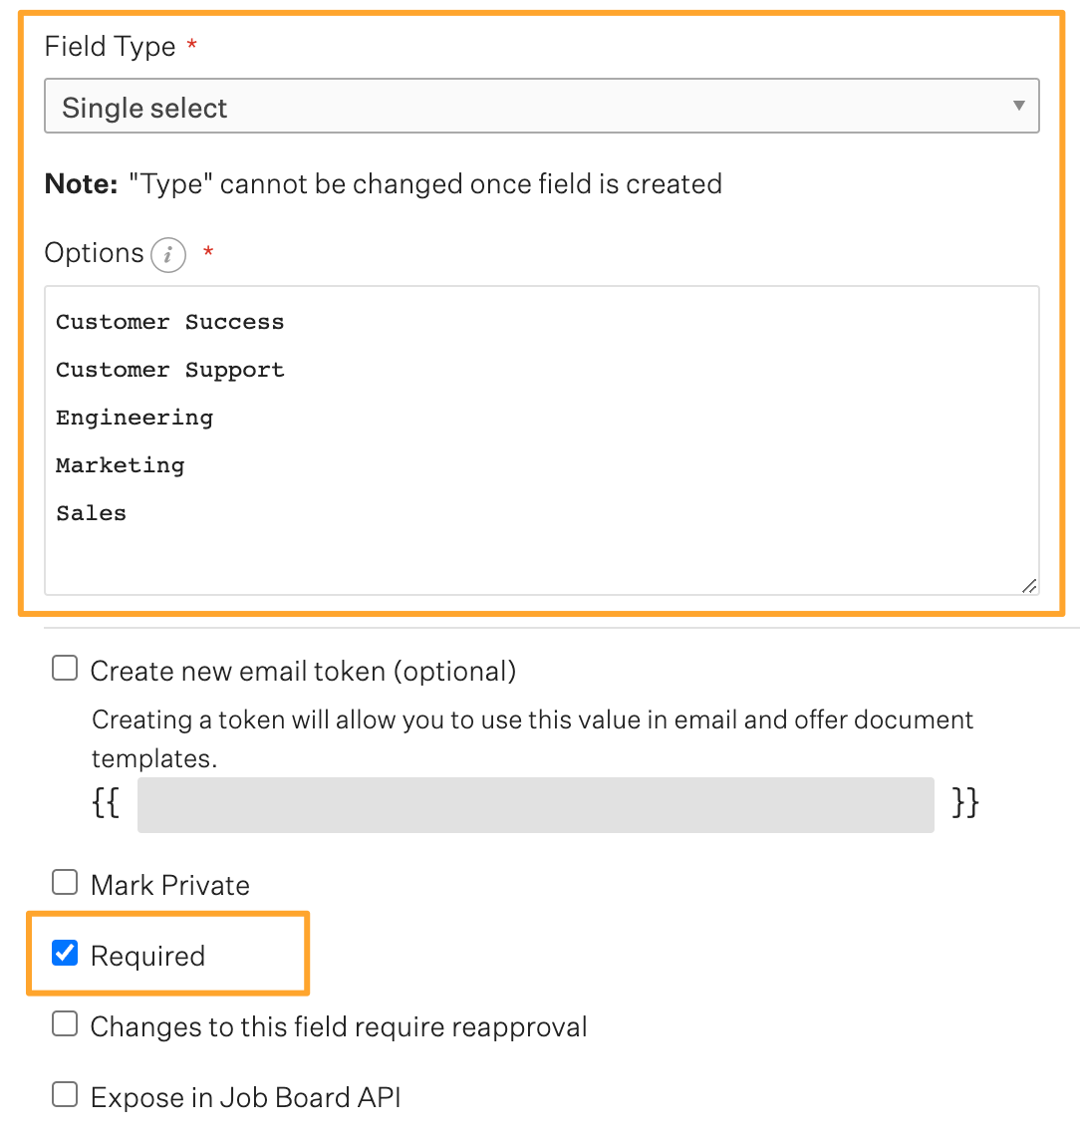Image resolution: width=1080 pixels, height=1142 pixels.
Task: Check Create new email token option
Action: (65, 668)
